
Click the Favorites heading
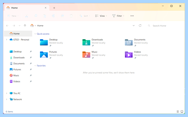point(41,66)
